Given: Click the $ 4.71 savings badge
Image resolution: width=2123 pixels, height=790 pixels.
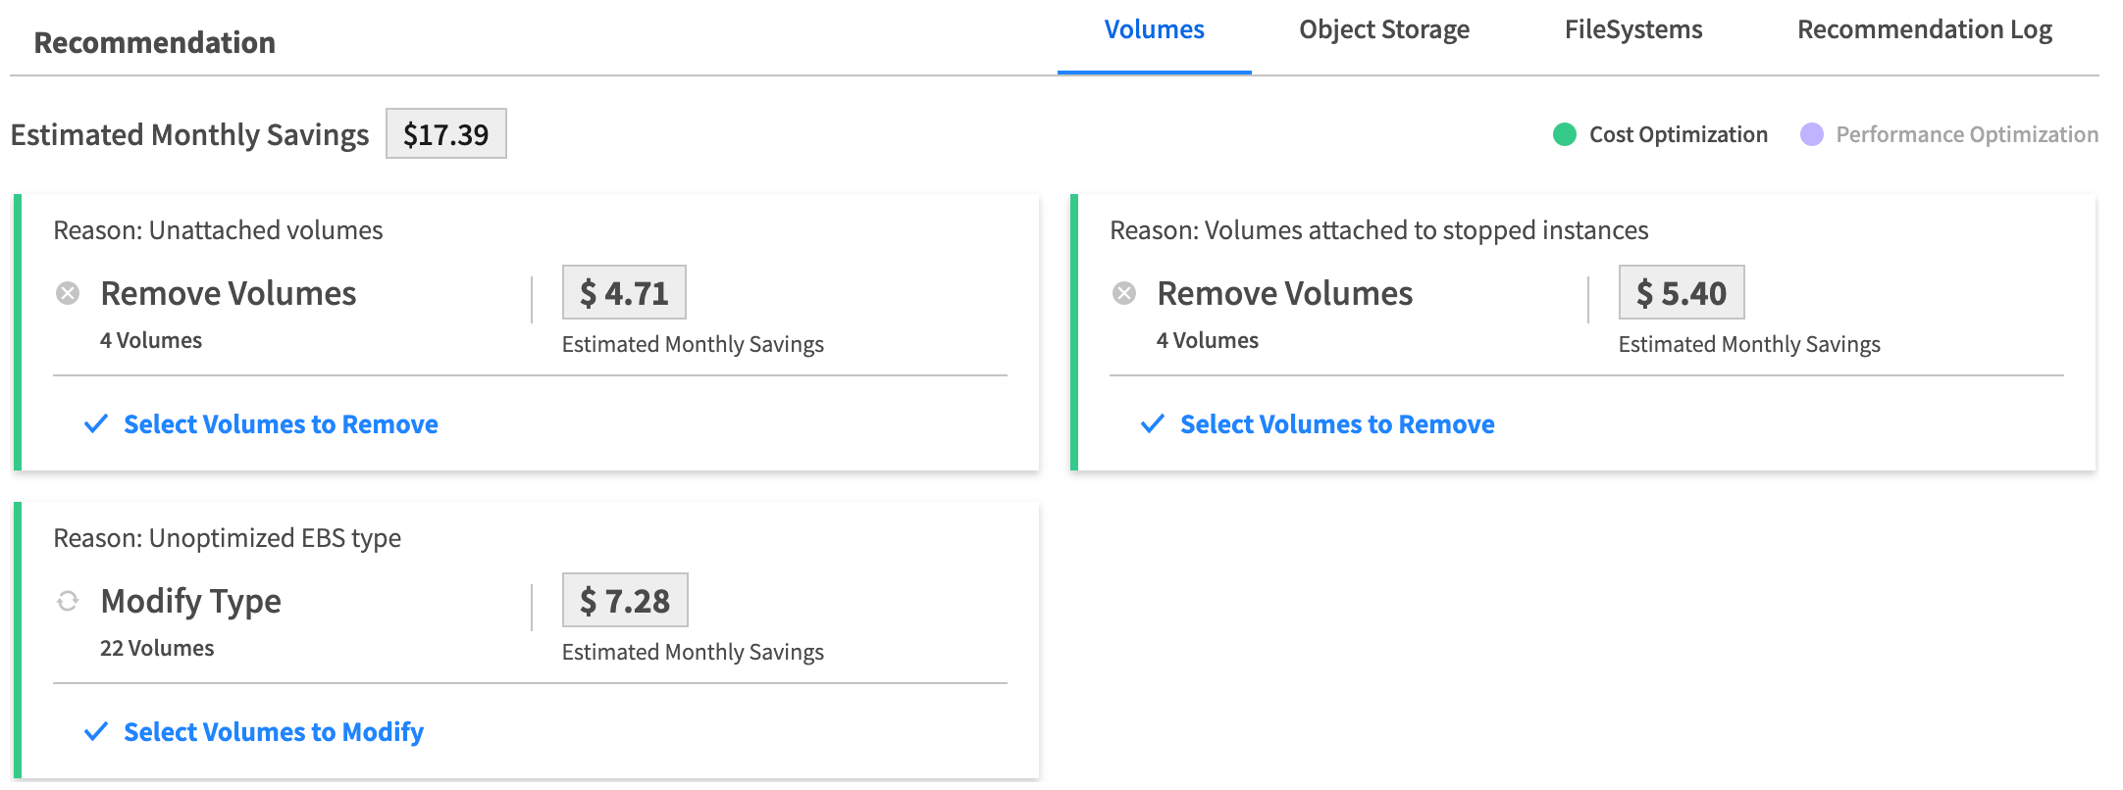Looking at the screenshot, I should [624, 293].
